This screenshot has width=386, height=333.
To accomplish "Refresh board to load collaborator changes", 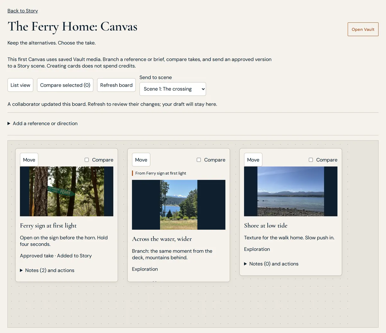I will tap(116, 85).
